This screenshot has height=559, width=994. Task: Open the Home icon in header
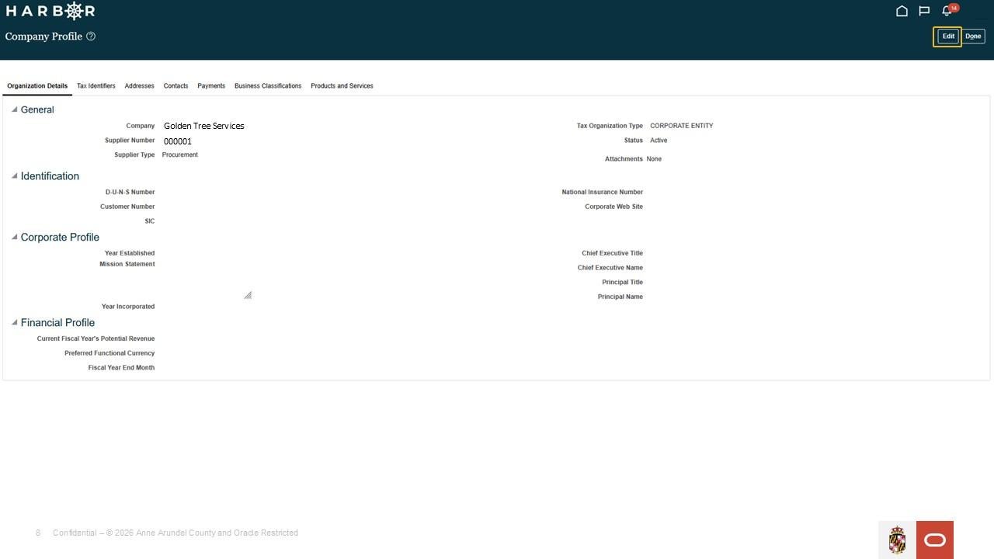coord(902,11)
